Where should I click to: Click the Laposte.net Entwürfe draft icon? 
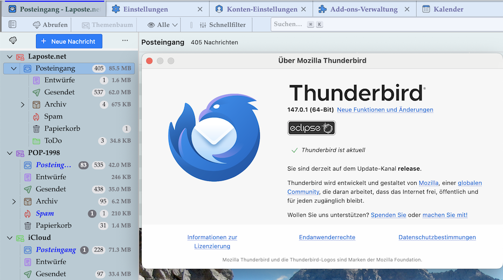tap(36, 80)
